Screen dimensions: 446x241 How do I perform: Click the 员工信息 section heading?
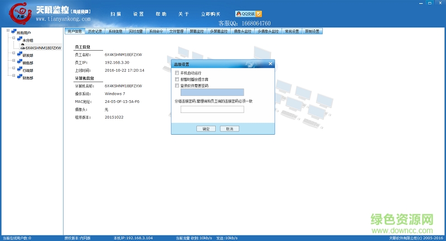83,47
